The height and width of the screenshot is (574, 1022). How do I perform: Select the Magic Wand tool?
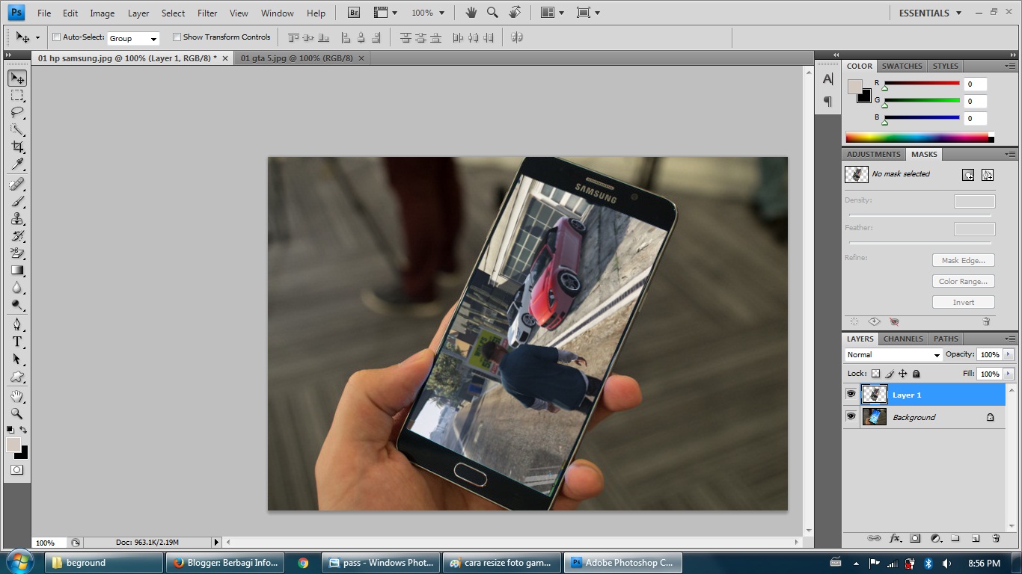click(17, 130)
